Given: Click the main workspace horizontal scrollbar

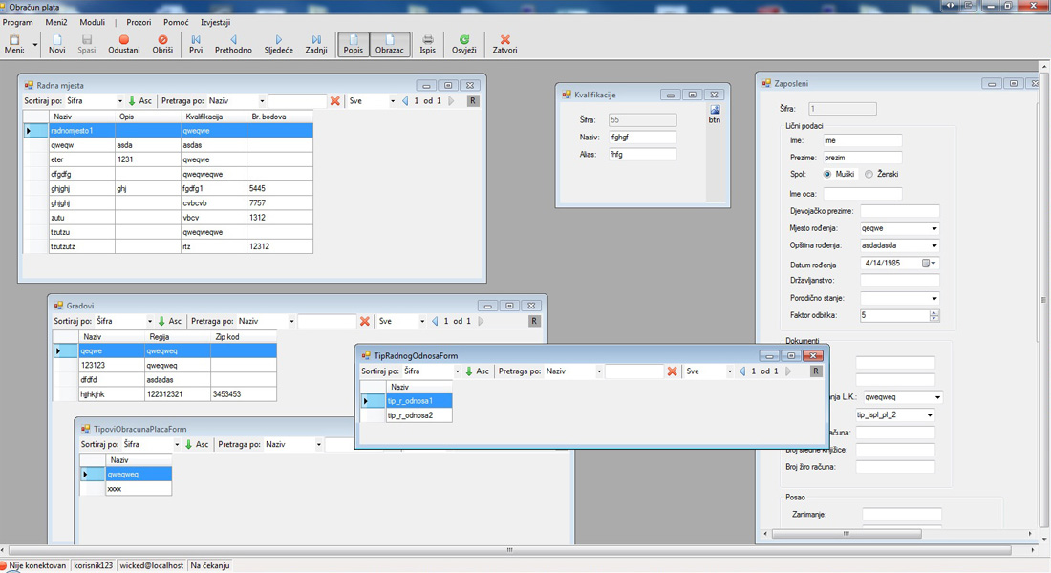Looking at the screenshot, I should (509, 550).
